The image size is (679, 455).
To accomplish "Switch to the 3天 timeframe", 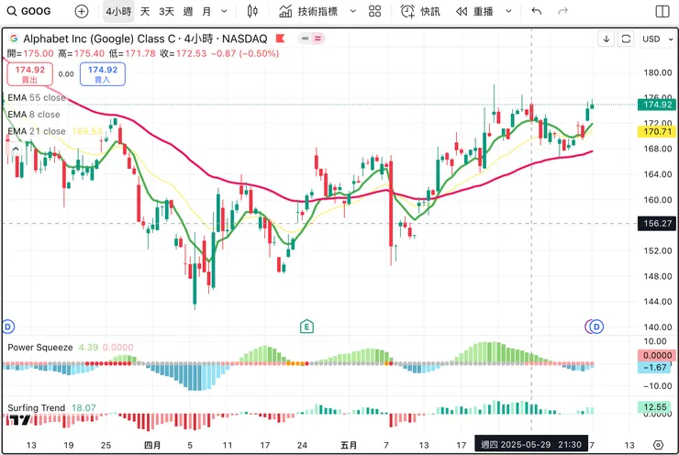I will pyautogui.click(x=166, y=11).
